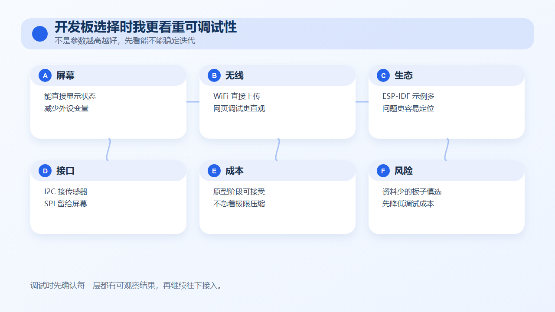Select the line 原型阶段可接受

(x=239, y=192)
